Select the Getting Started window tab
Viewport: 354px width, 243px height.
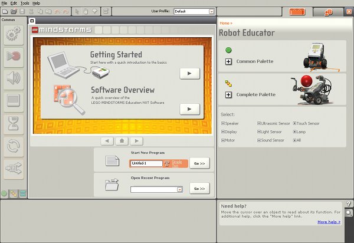tap(32, 21)
